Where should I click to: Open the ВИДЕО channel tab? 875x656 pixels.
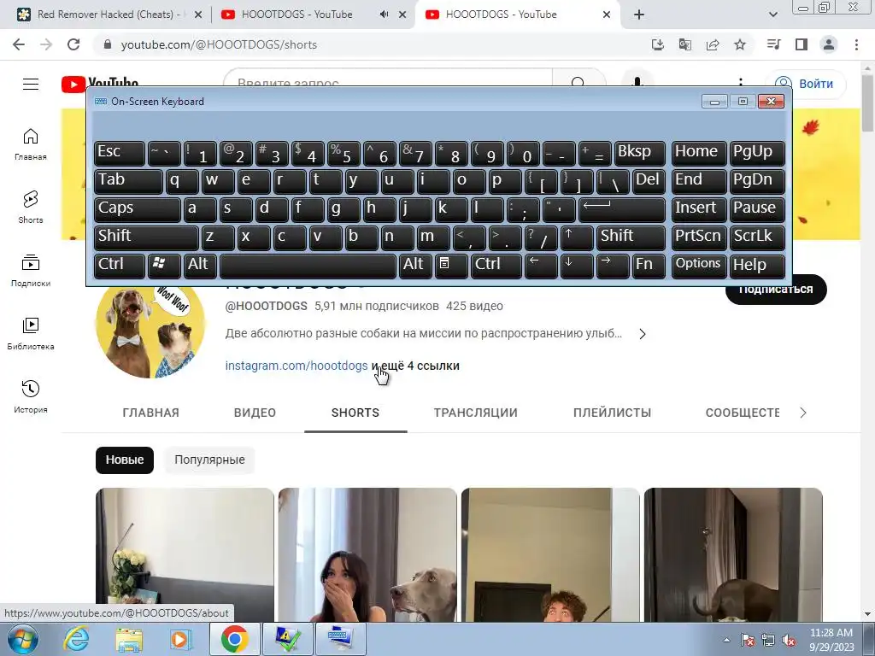[255, 413]
